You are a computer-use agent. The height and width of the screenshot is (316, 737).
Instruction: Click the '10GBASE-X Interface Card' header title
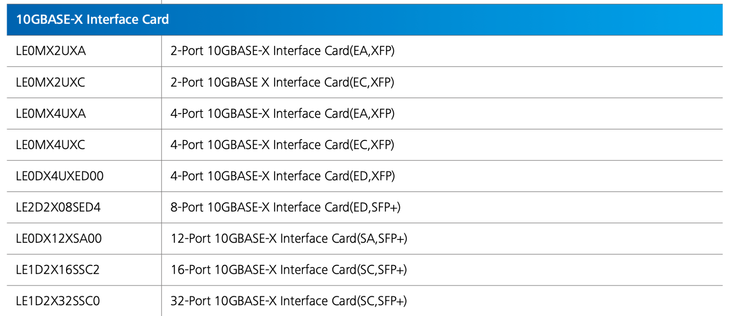92,20
